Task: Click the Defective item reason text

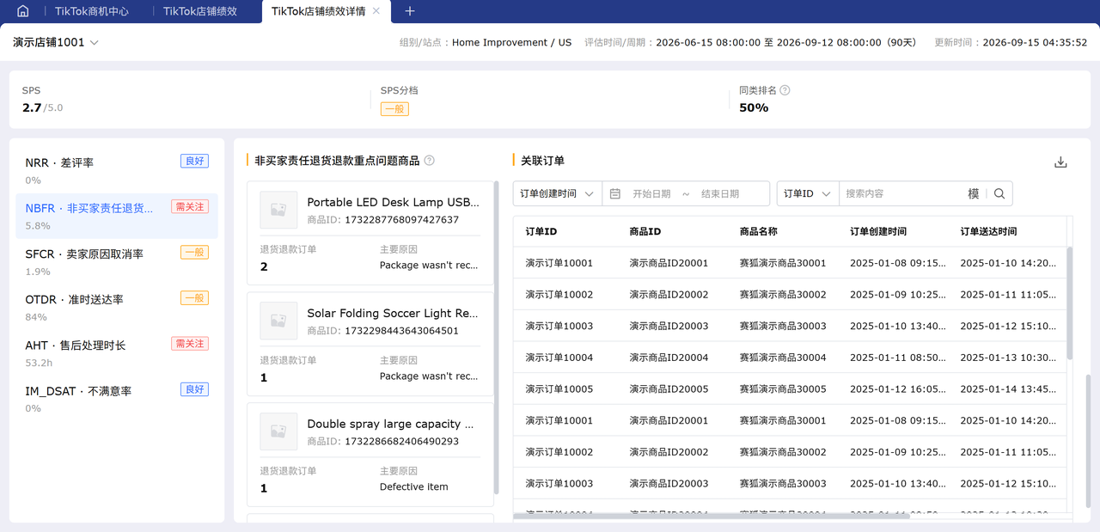Action: point(414,487)
